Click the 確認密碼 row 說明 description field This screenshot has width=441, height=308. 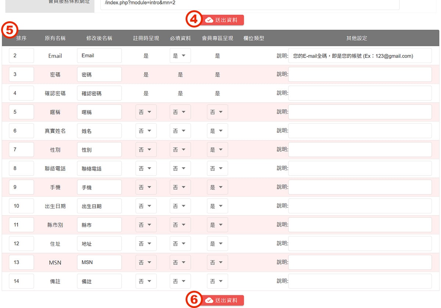click(x=360, y=93)
